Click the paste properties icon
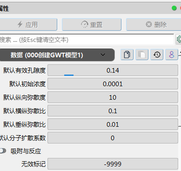 (x=142, y=55)
